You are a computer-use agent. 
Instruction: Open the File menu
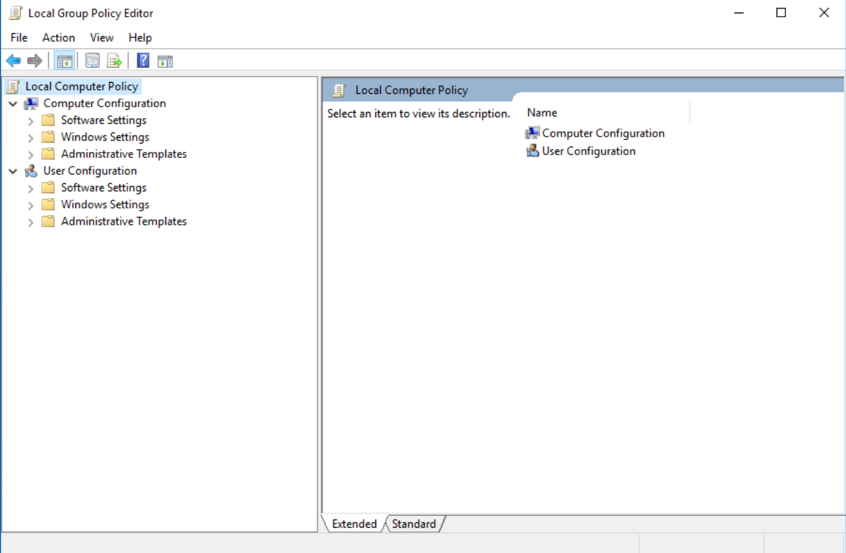19,37
